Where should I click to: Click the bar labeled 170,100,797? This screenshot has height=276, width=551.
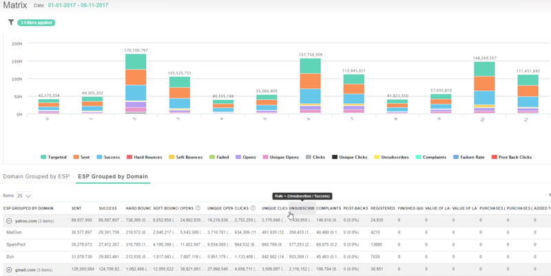point(136,84)
